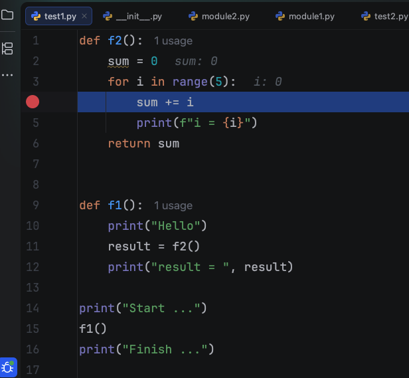The width and height of the screenshot is (409, 378).
Task: Open the Structure tool window
Action: pyautogui.click(x=7, y=48)
